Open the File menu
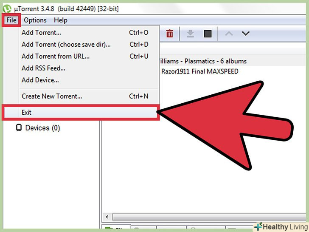The height and width of the screenshot is (232, 309). (11, 20)
